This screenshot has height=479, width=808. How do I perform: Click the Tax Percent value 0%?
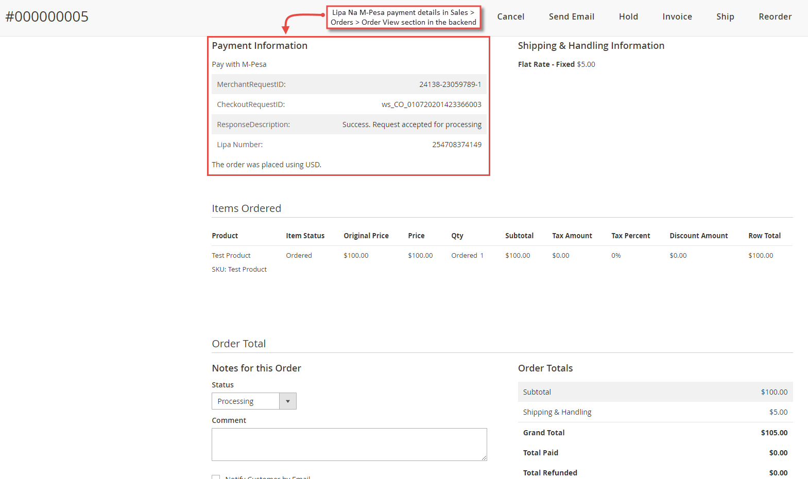pyautogui.click(x=616, y=255)
